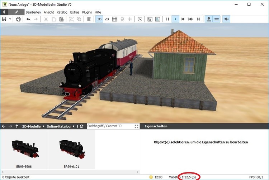Image resolution: width=269 pixels, height=180 pixels.
Task: Click the undo arrow icon
Action: (x=28, y=19)
